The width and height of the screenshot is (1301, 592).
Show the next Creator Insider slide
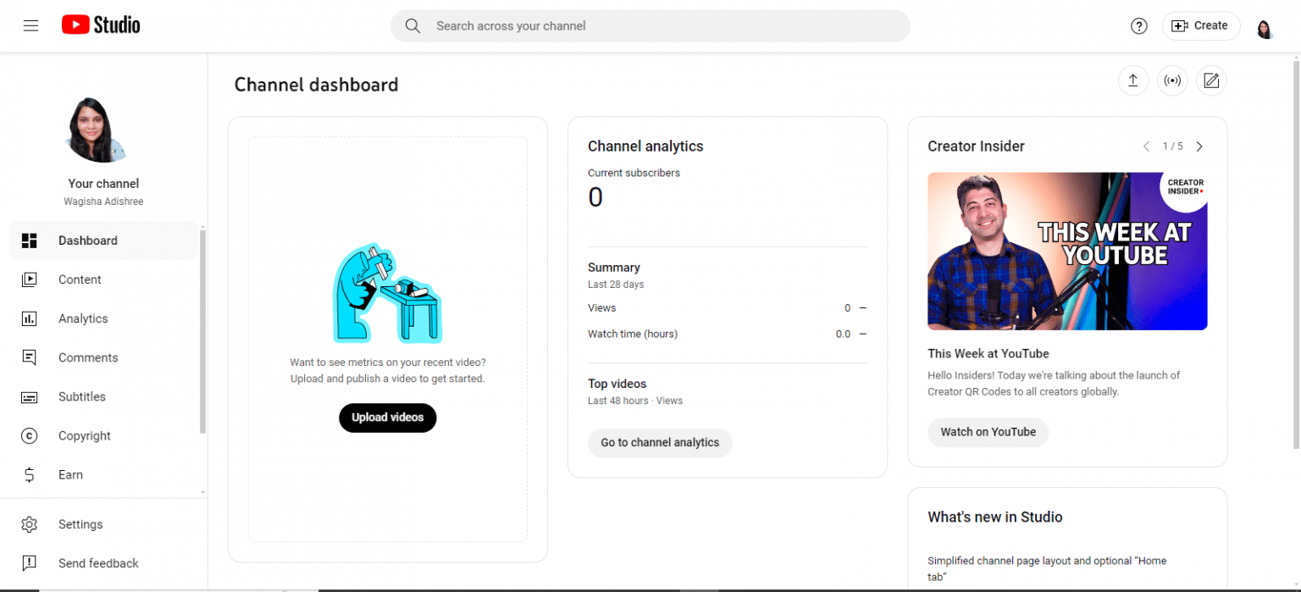1199,146
